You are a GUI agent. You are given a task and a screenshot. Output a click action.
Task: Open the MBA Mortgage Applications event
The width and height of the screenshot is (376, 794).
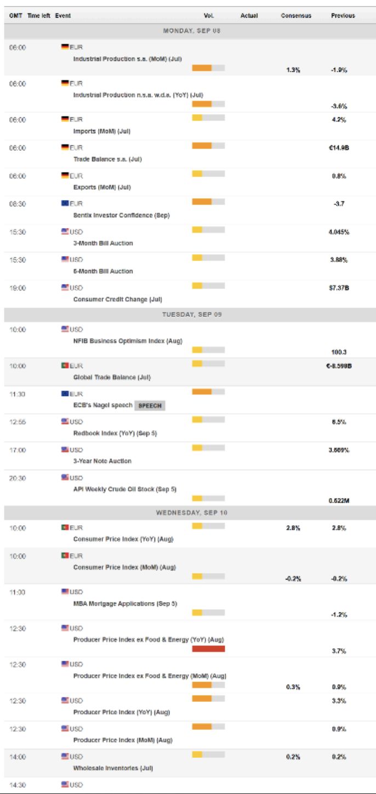tap(126, 604)
